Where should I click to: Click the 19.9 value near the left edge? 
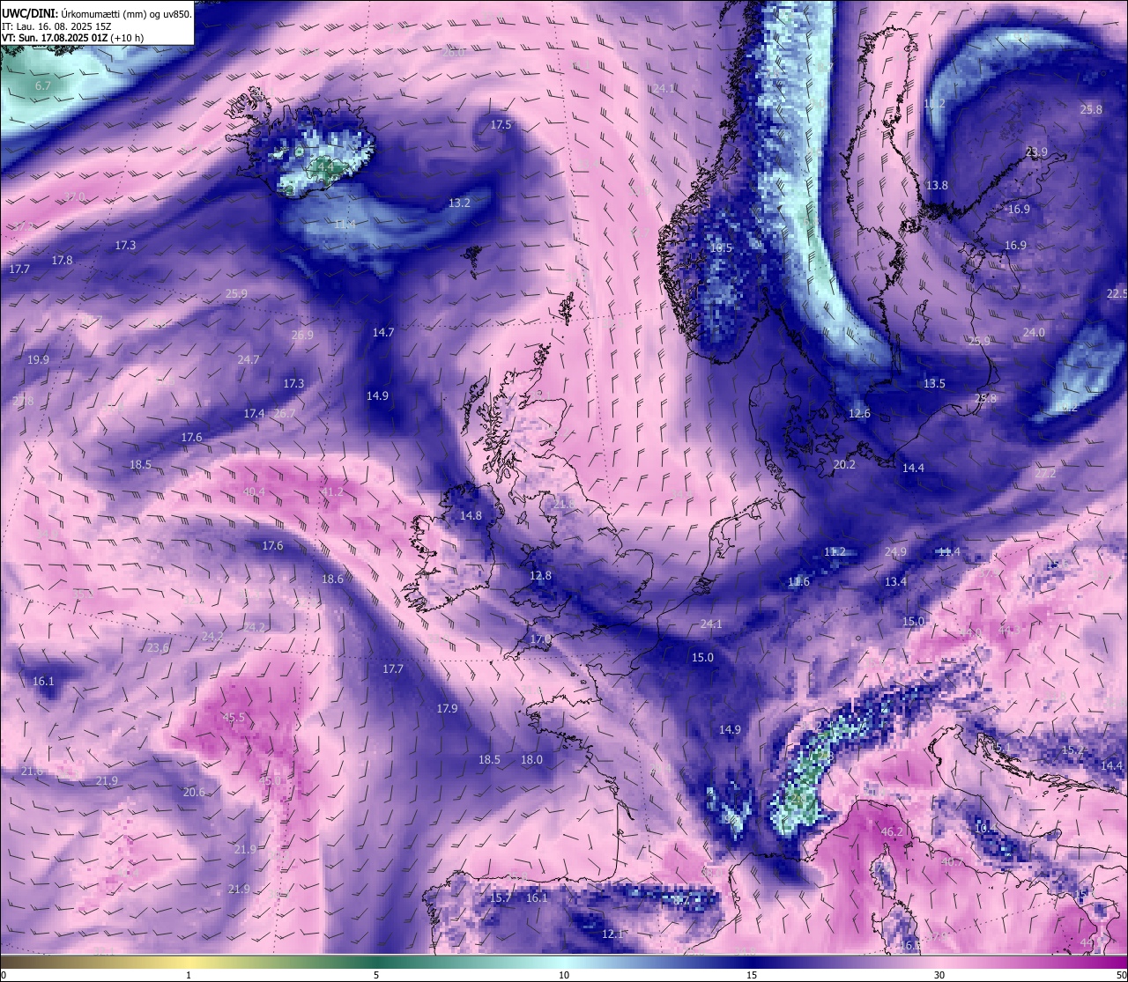(38, 359)
